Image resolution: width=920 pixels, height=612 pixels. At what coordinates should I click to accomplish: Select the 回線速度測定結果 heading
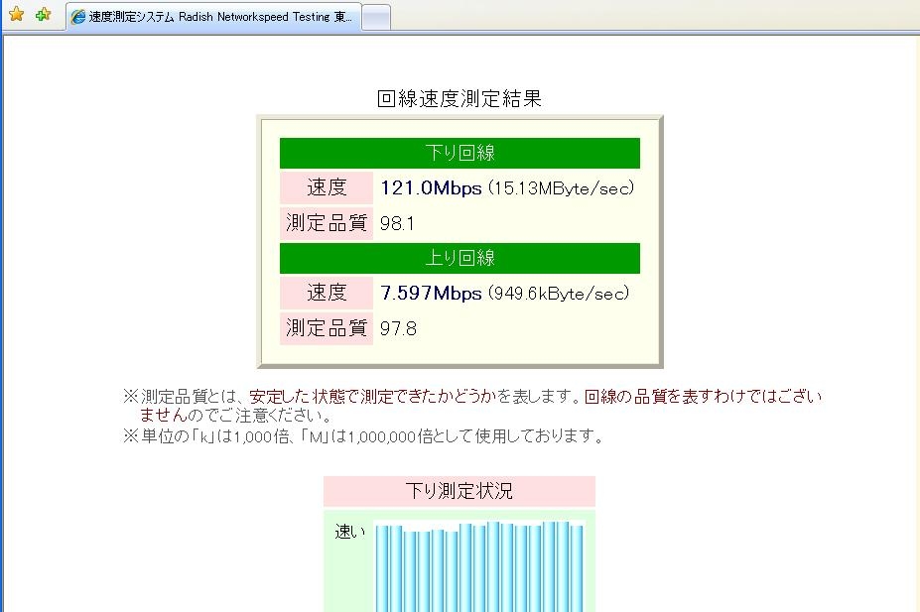pos(460,98)
